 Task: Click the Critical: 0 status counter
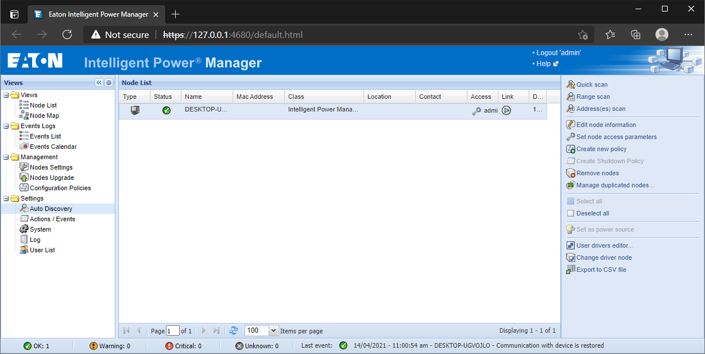[183, 346]
